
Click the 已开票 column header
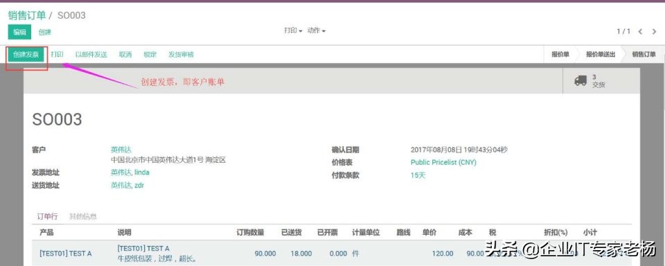tap(328, 233)
